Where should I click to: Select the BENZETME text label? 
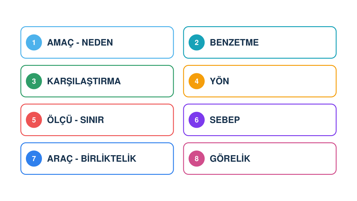[x=234, y=43]
